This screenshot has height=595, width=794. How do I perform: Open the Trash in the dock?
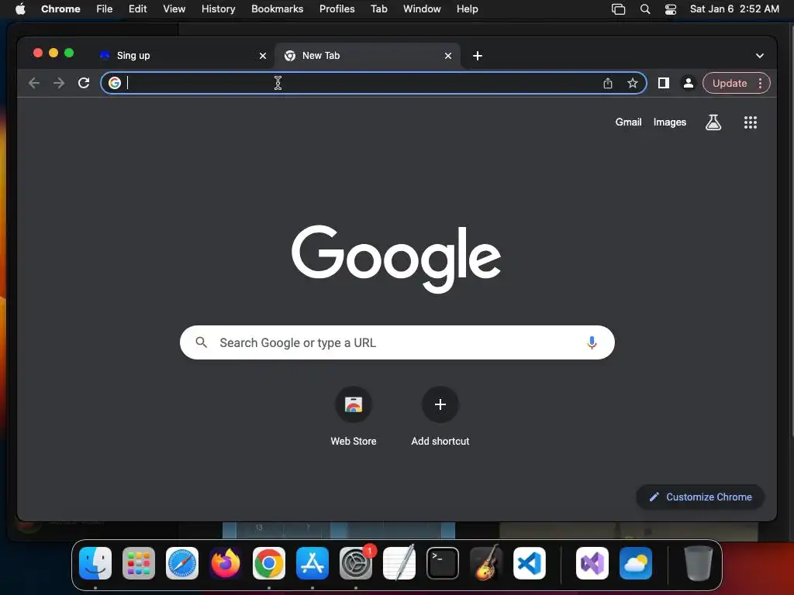[699, 563]
